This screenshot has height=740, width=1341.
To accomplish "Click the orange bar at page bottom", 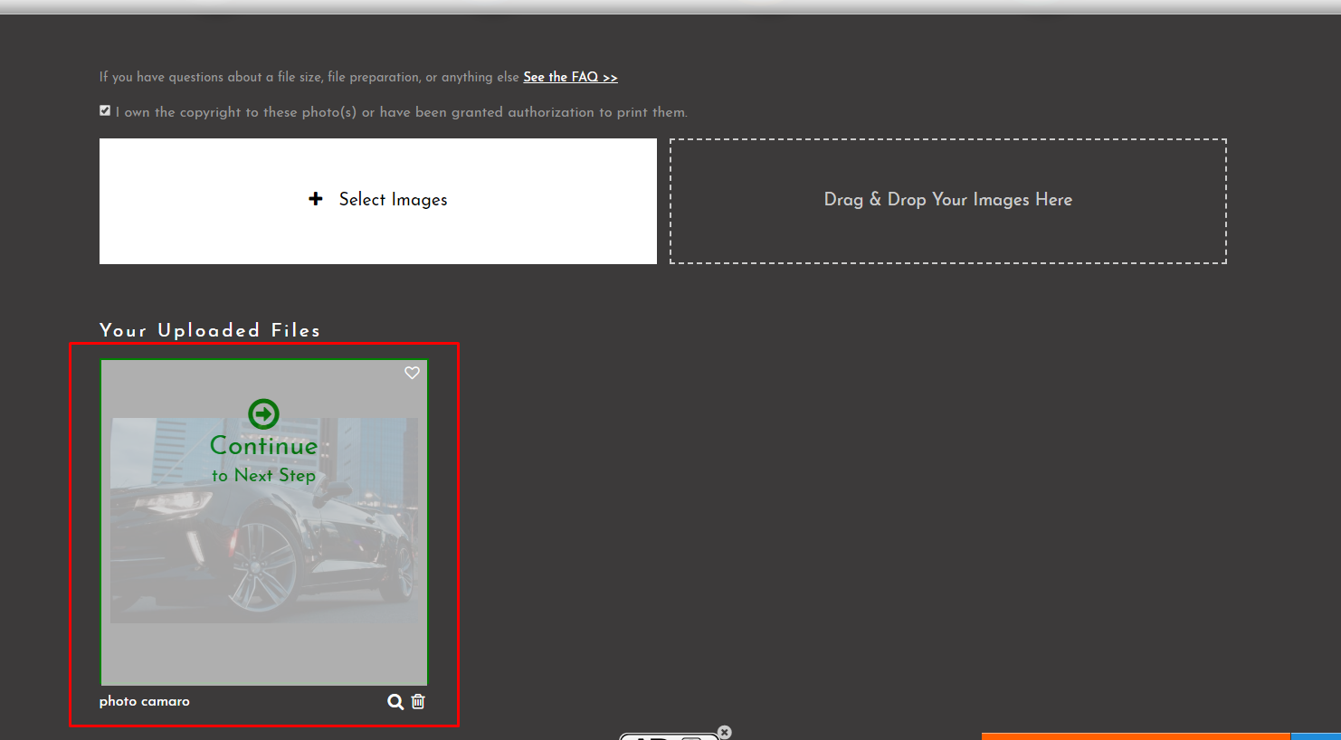I will 1136,737.
